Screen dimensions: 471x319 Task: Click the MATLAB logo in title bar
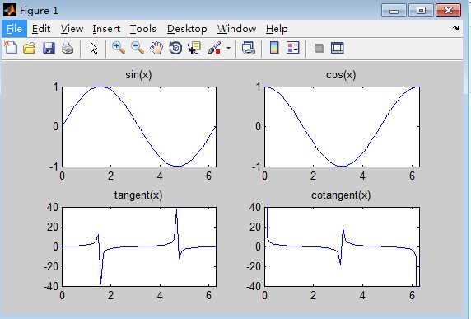(10, 11)
